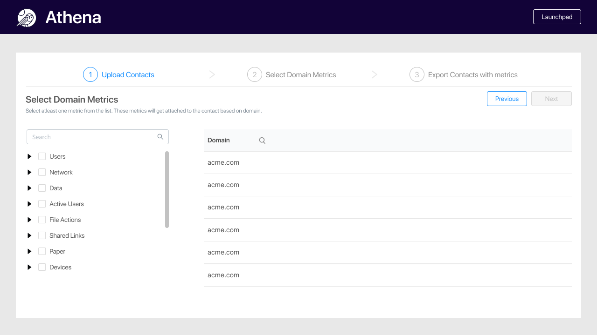
Task: Tick the File Actions checkbox
Action: [42, 220]
